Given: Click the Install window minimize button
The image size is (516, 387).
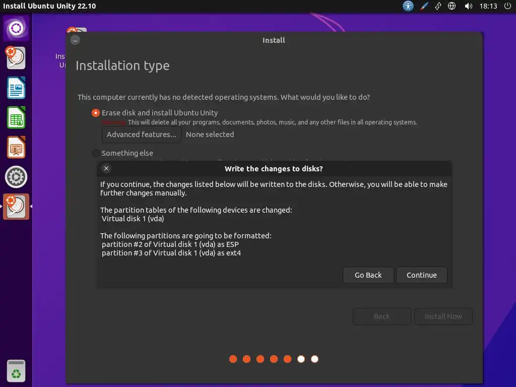Looking at the screenshot, I should 75,40.
